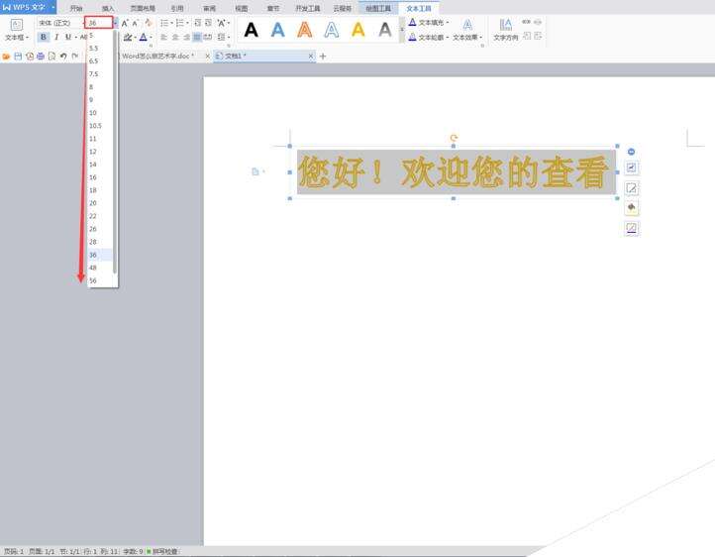The image size is (715, 557).
Task: Close the 文档1 document tab
Action: pyautogui.click(x=311, y=56)
